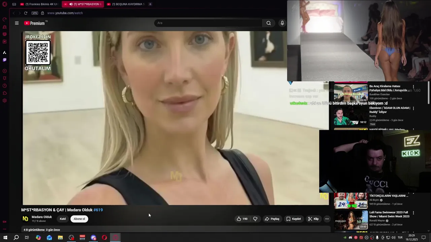Image resolution: width=431 pixels, height=242 pixels.
Task: Open Opera sidebar settings gear icon
Action: [5, 100]
